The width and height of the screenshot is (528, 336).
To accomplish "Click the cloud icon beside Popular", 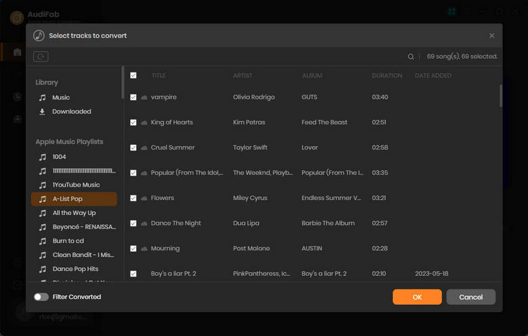I will [x=144, y=173].
